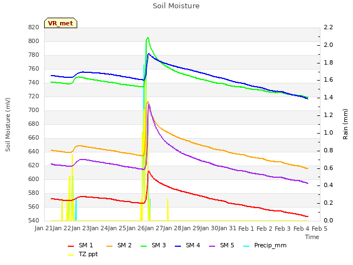Toggle SM 5 series in legend
The height and width of the screenshot is (265, 353).
point(222,245)
